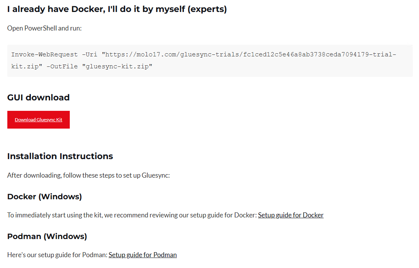Click the red Download Gluesync Kit button
Image resolution: width=419 pixels, height=268 pixels.
pos(39,120)
